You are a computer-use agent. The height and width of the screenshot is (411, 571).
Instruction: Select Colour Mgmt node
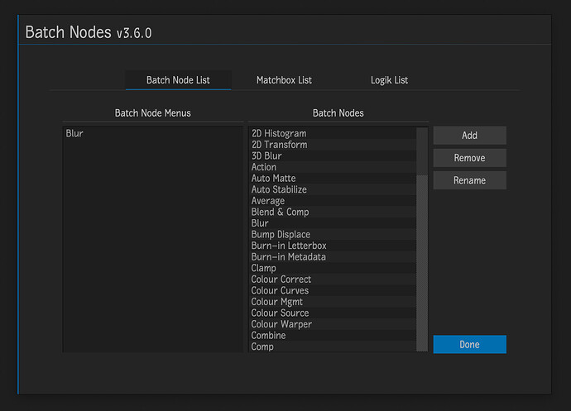(333, 302)
